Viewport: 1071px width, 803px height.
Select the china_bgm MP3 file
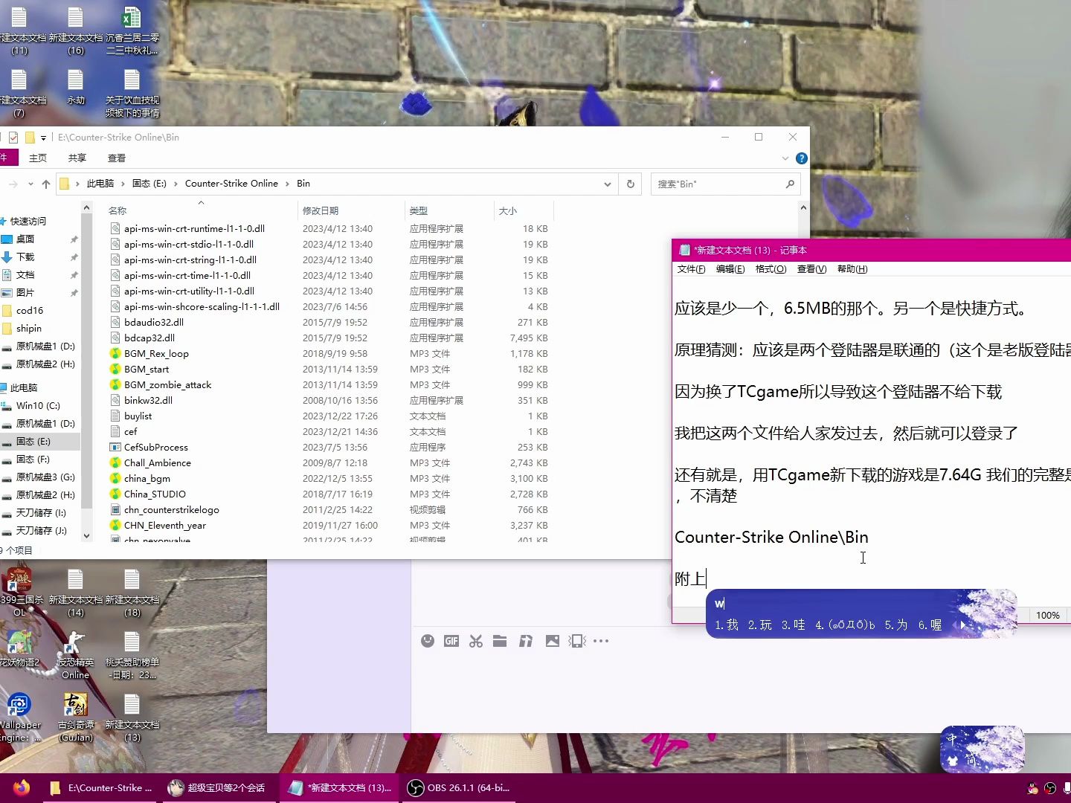[329, 479]
